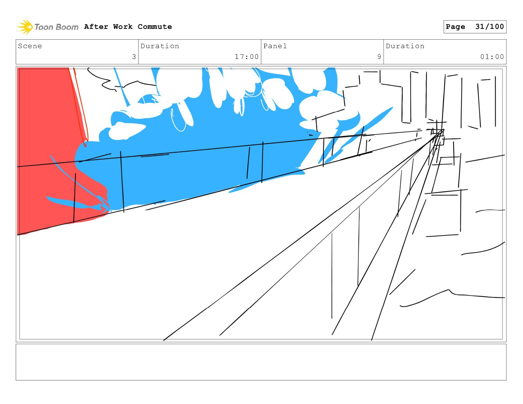
Task: Click the scene duration value '17:00'
Action: coord(247,57)
